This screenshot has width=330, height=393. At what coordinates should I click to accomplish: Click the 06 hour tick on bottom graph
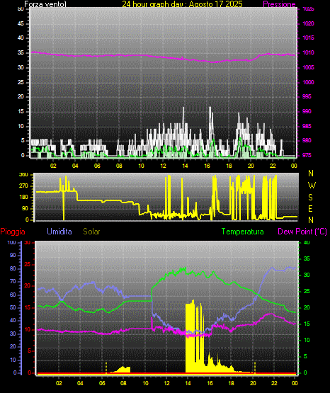coord(102,383)
